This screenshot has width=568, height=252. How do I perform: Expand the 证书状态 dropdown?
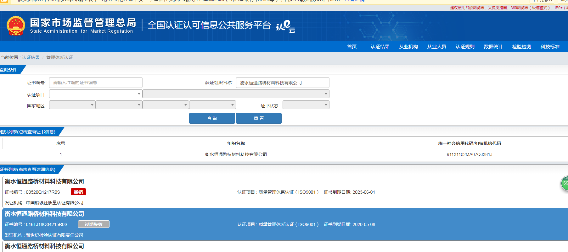[306, 105]
